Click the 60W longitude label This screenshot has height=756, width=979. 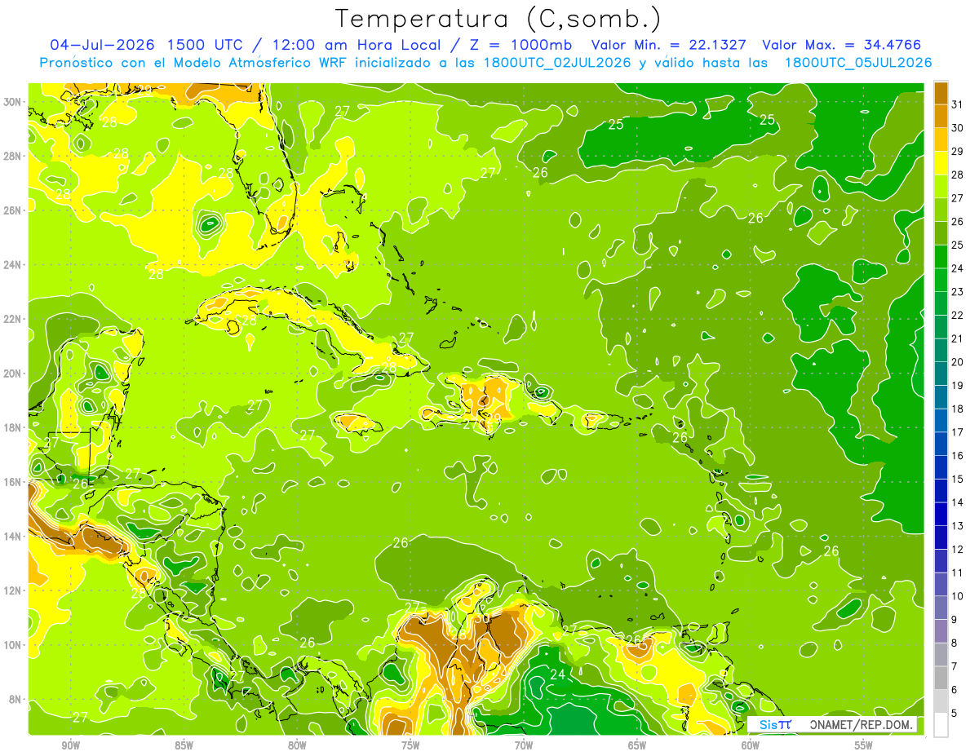click(x=751, y=745)
